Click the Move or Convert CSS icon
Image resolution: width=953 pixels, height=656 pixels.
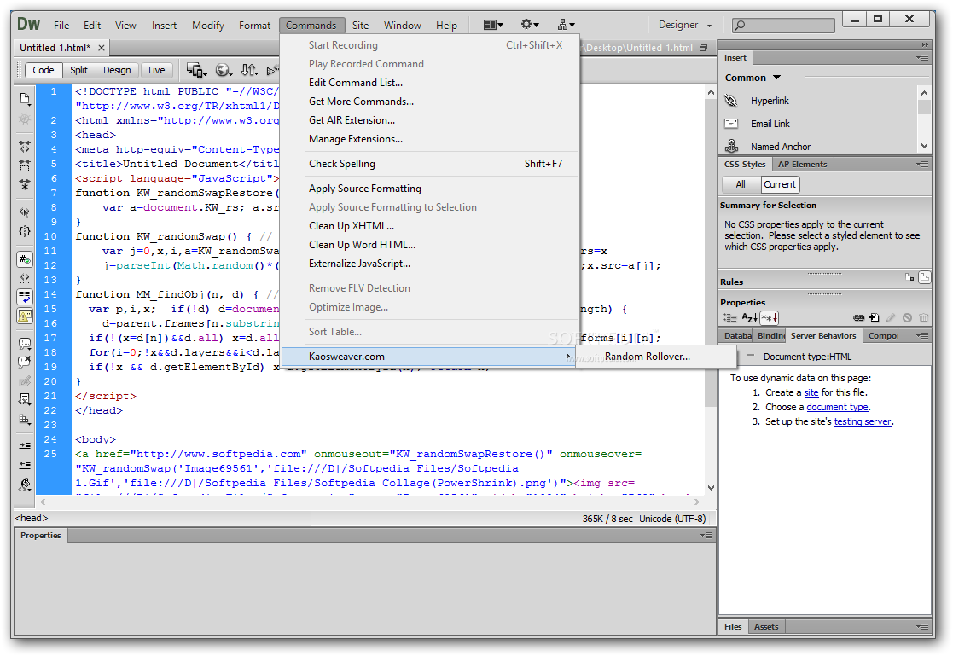[x=24, y=419]
